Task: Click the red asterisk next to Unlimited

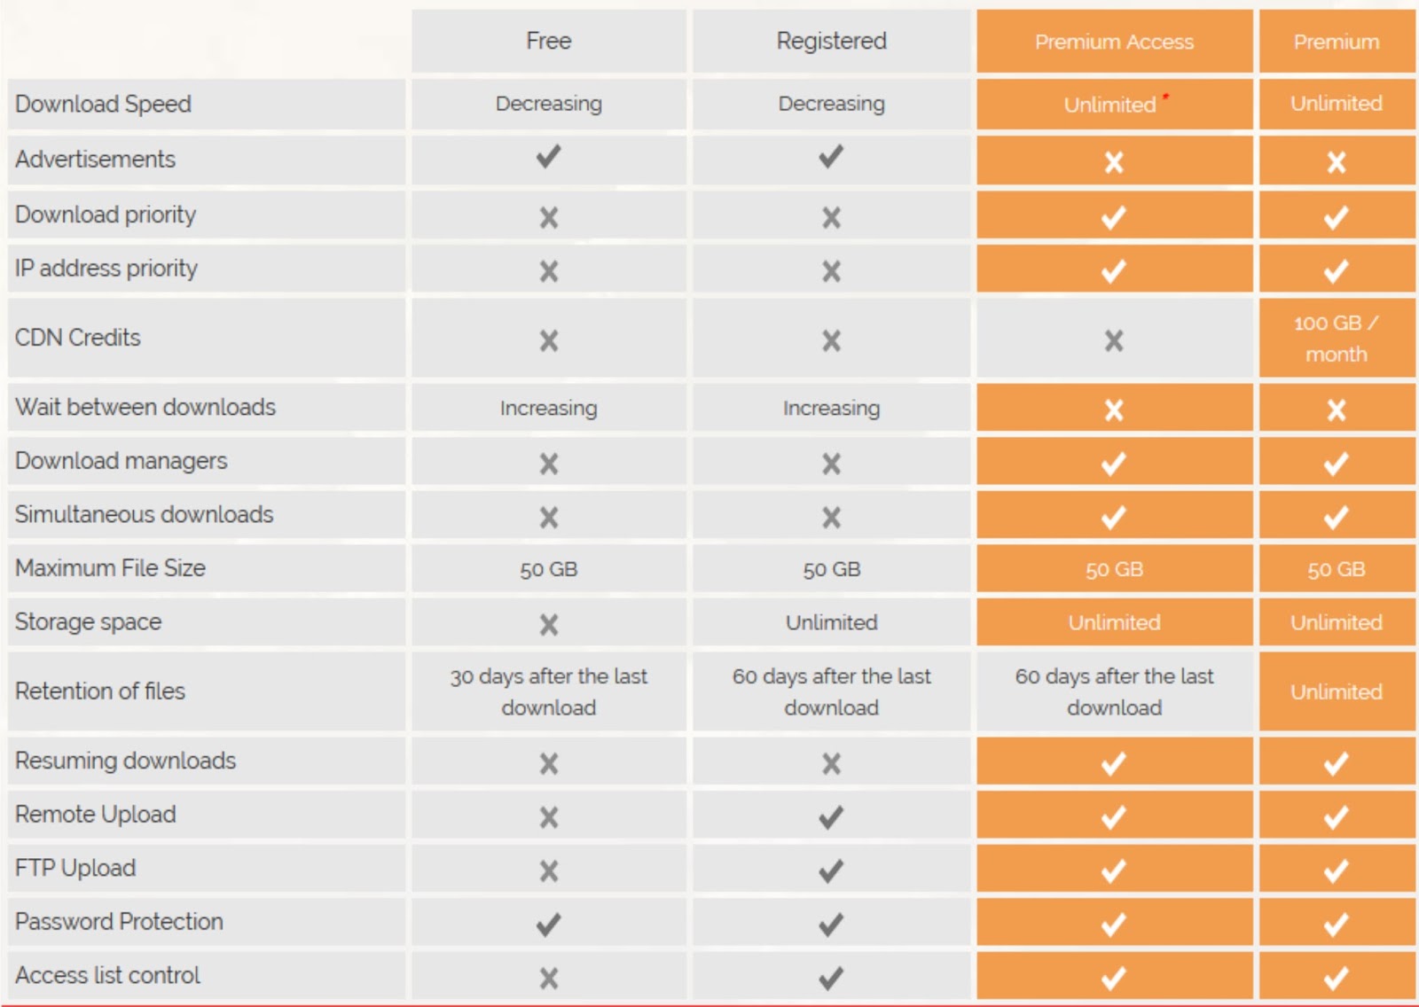Action: pyautogui.click(x=1165, y=96)
